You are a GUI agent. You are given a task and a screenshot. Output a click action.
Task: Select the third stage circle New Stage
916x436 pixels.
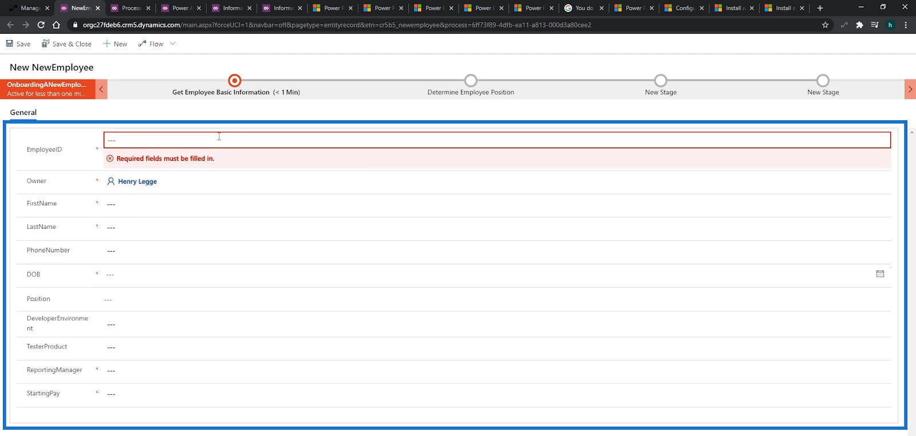tap(661, 81)
